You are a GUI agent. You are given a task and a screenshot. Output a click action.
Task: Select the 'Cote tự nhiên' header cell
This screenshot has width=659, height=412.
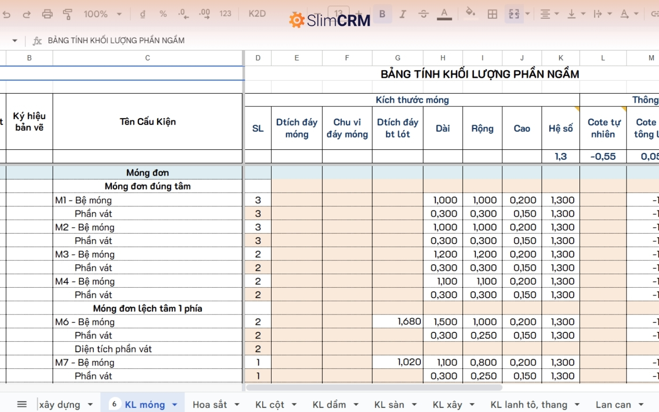click(x=603, y=128)
